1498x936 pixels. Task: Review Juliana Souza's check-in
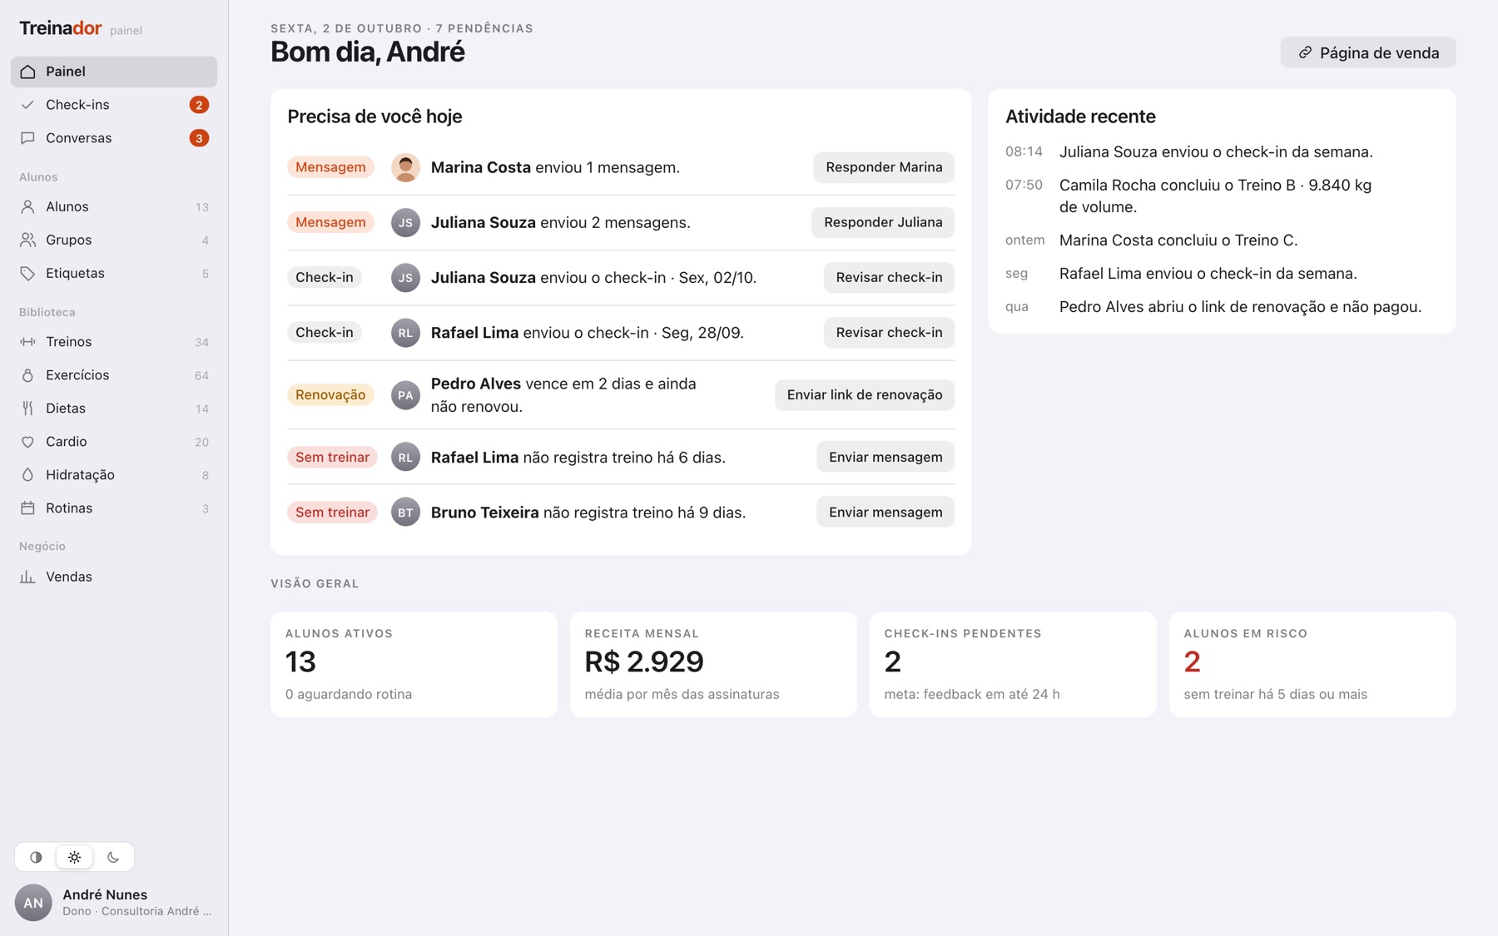point(889,277)
